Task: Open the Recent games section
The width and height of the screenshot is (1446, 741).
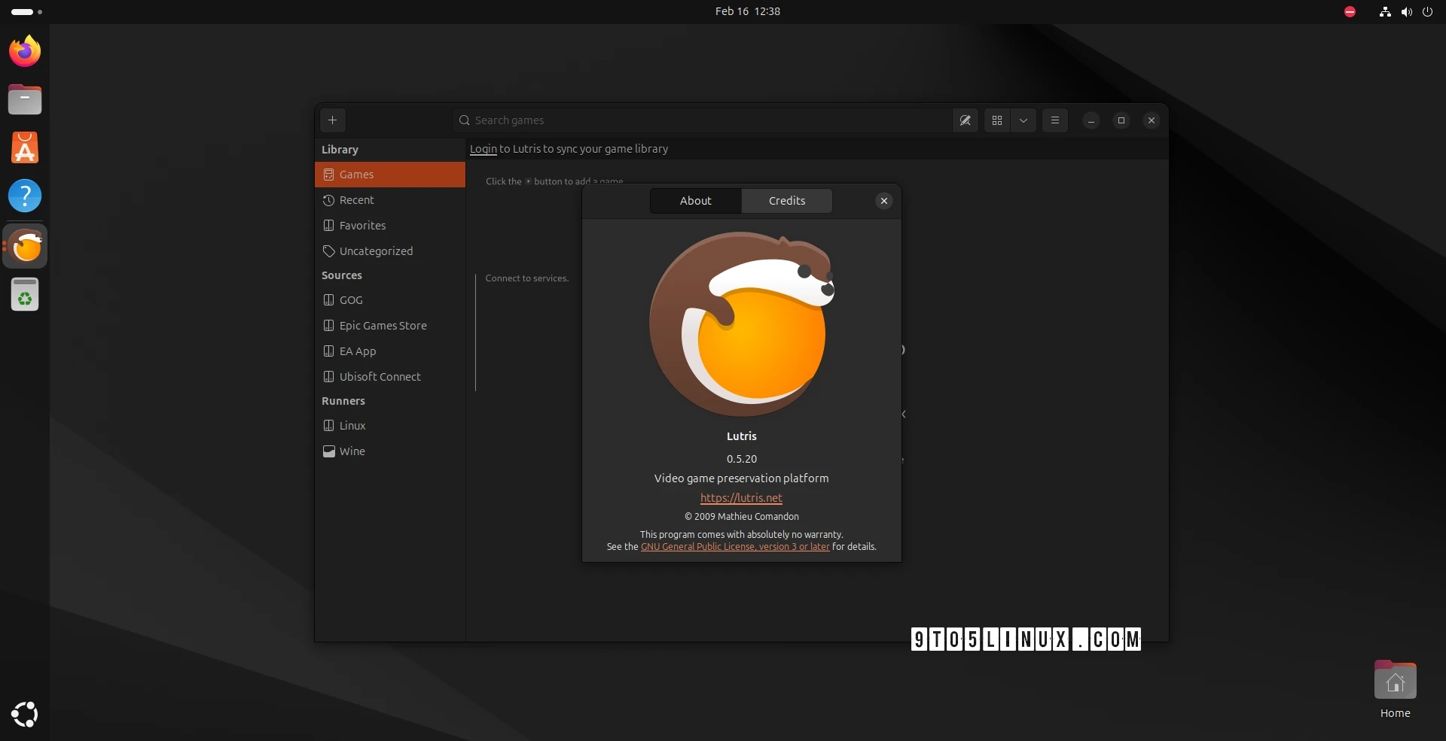Action: point(356,199)
